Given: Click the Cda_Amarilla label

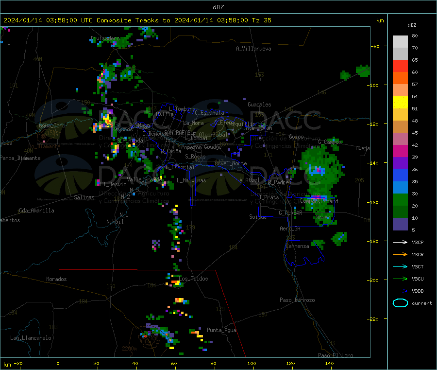Looking at the screenshot, I should click(36, 211).
